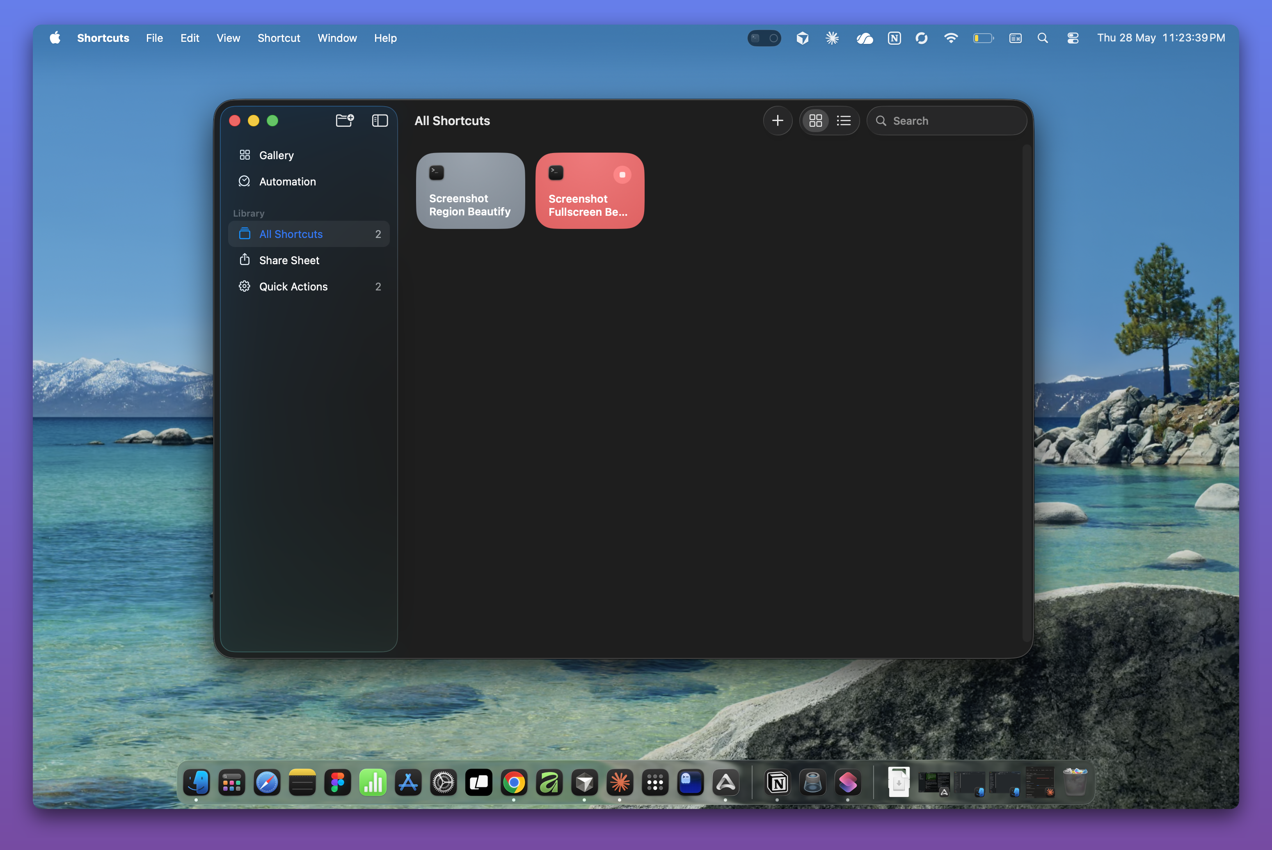Screen dimensions: 1272x850
Task: Stop the running Screenshot Fullscreen shortcut
Action: 622,175
